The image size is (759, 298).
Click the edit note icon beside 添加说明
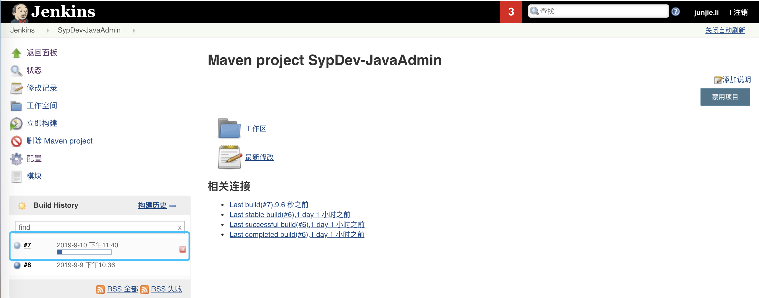click(718, 80)
